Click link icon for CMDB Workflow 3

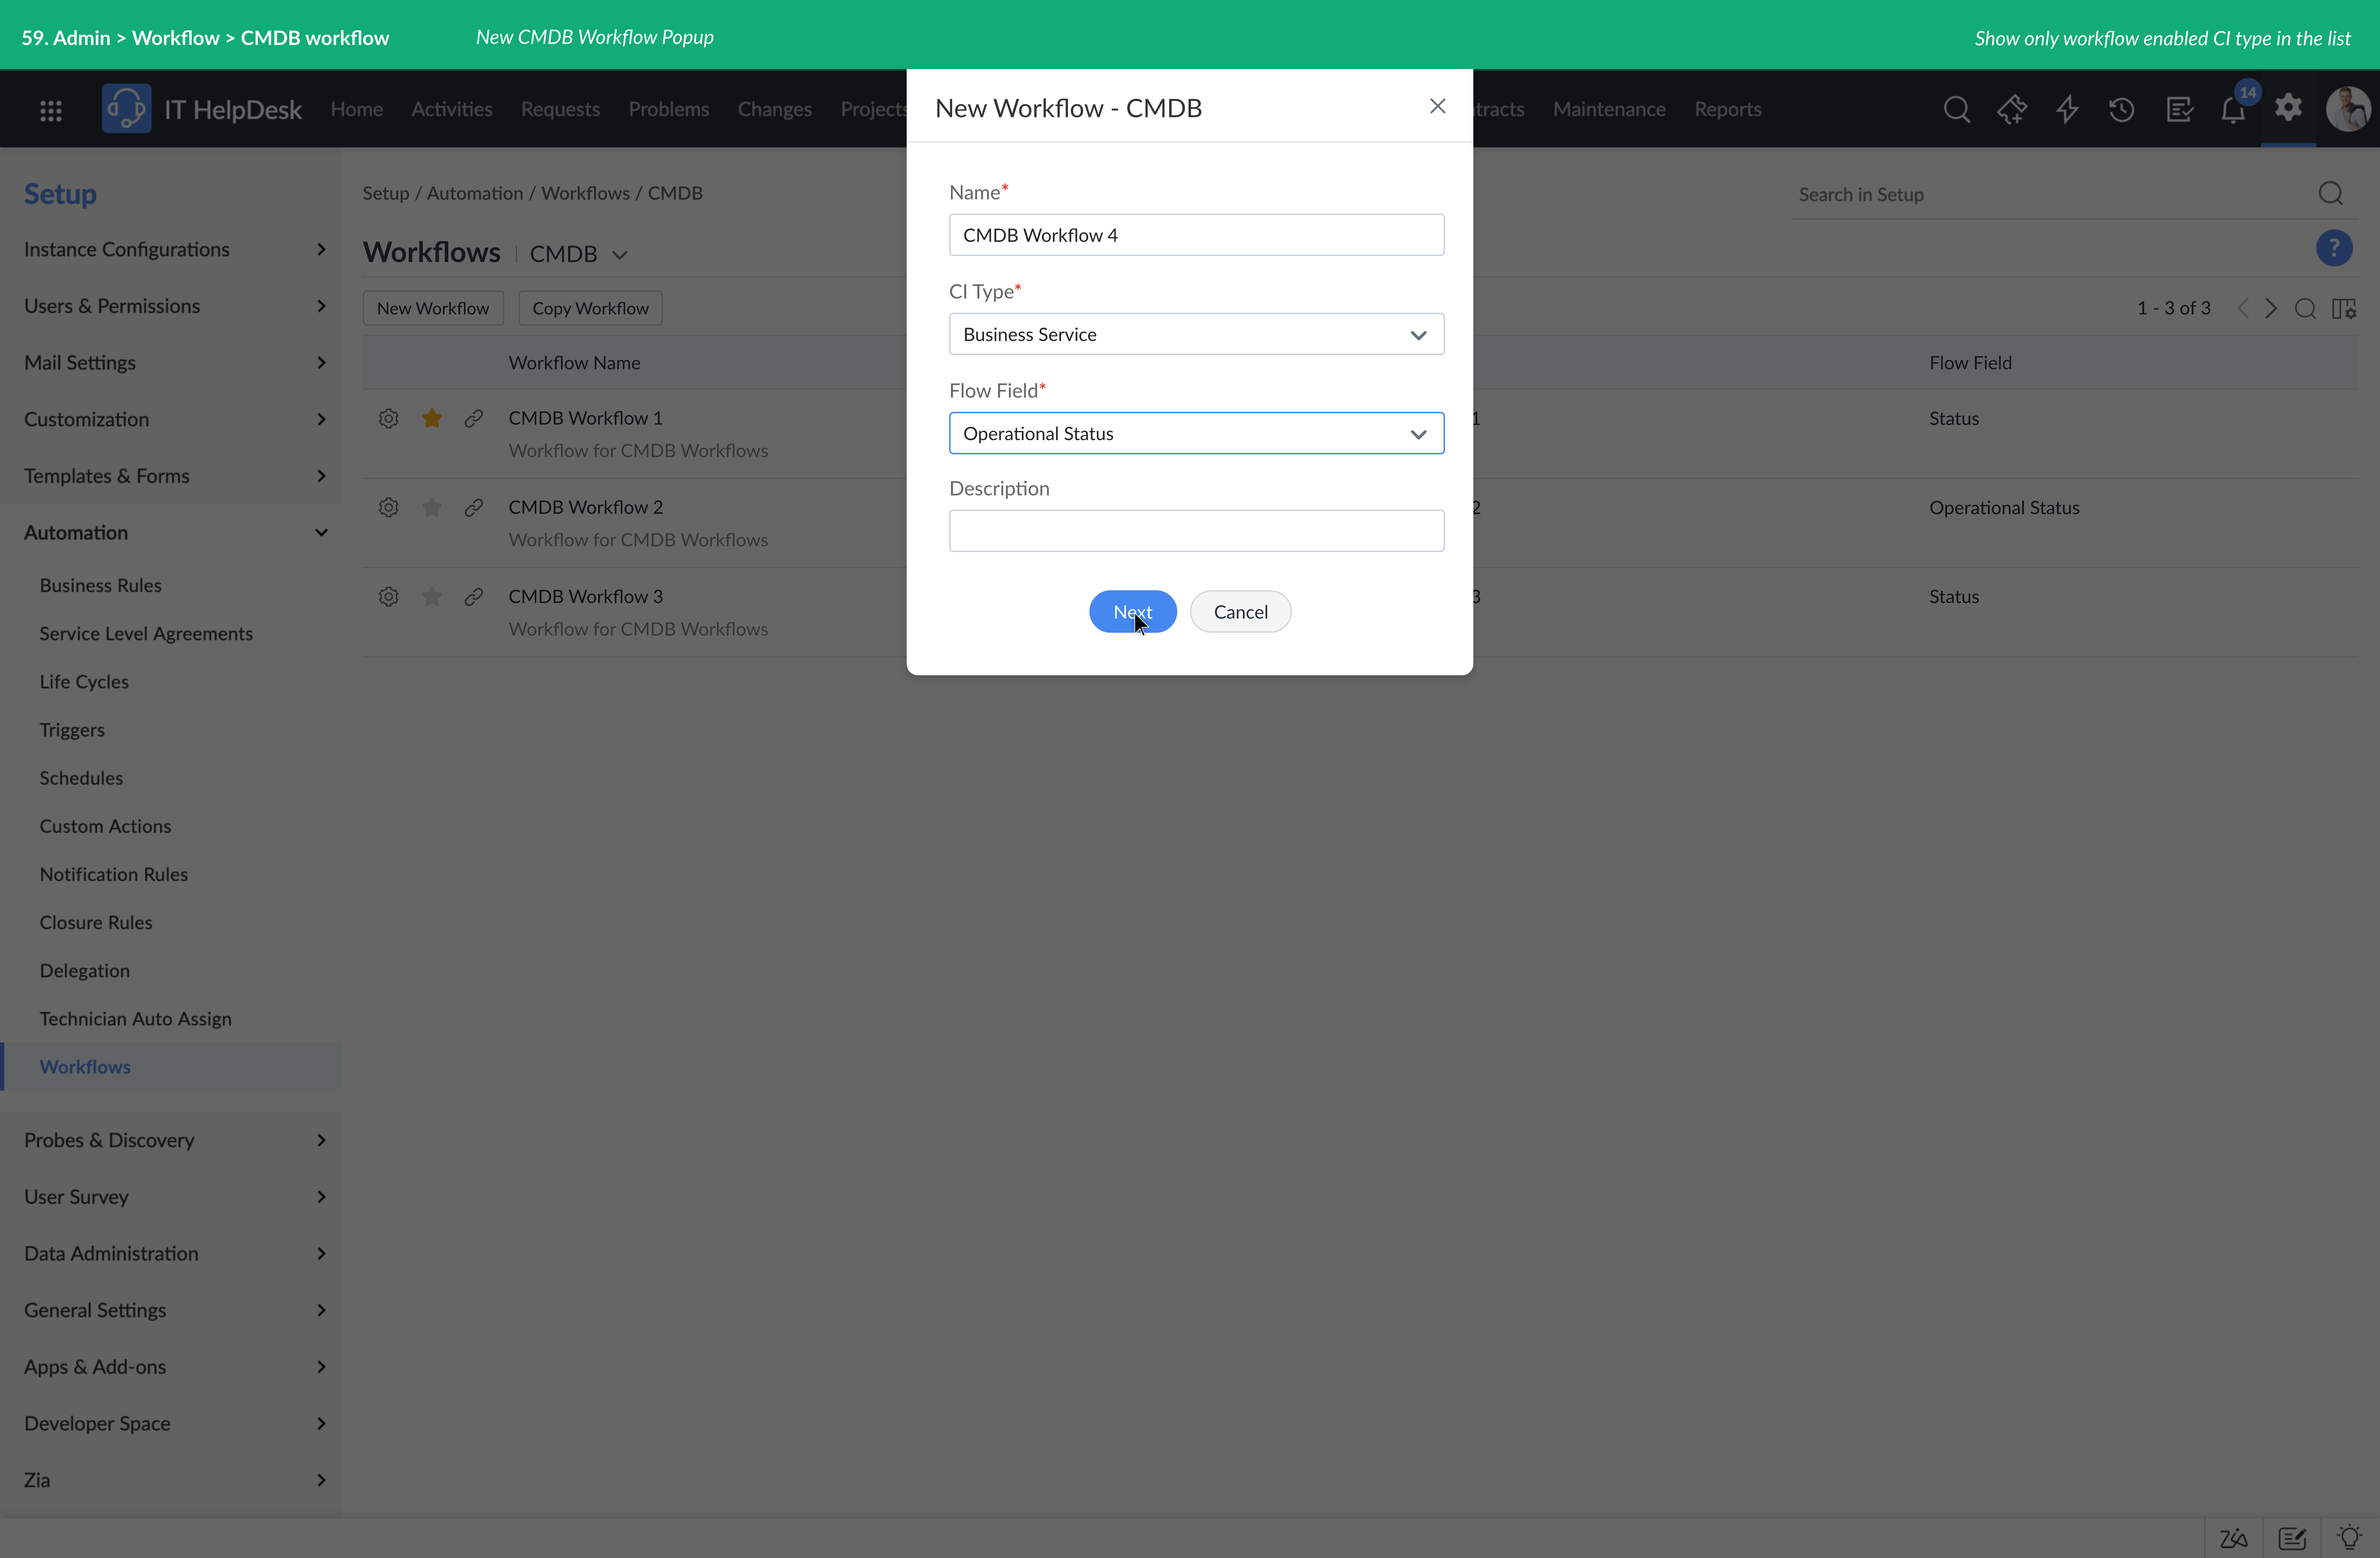474,597
